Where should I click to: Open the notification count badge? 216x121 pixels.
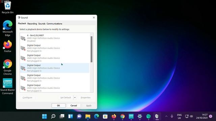click(211, 116)
